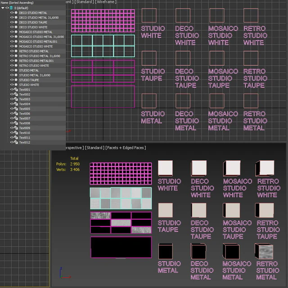This screenshot has width=288, height=288.
Task: Hide Text002 using its eye icon
Action: point(12,94)
